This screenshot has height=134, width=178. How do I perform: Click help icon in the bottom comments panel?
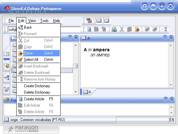[166, 99]
